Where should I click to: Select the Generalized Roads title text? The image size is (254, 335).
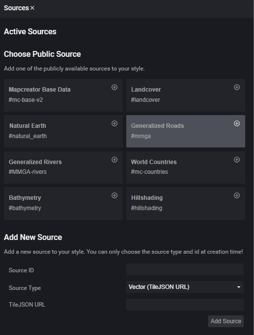click(158, 125)
